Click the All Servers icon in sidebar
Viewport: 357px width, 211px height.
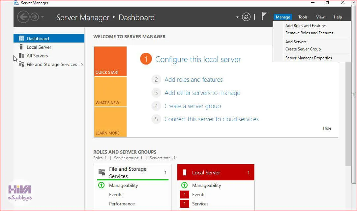click(21, 55)
